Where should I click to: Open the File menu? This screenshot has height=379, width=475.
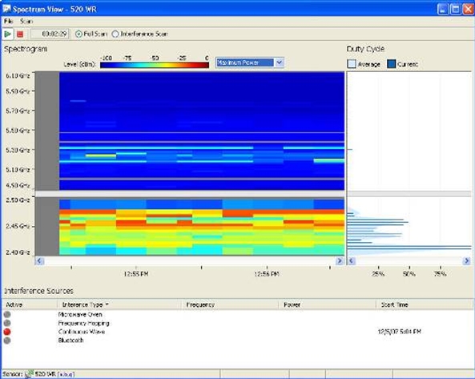8,21
